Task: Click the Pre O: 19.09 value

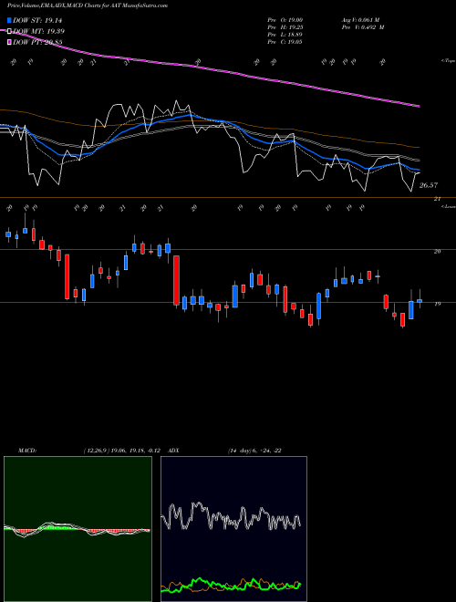Action: 285,19
